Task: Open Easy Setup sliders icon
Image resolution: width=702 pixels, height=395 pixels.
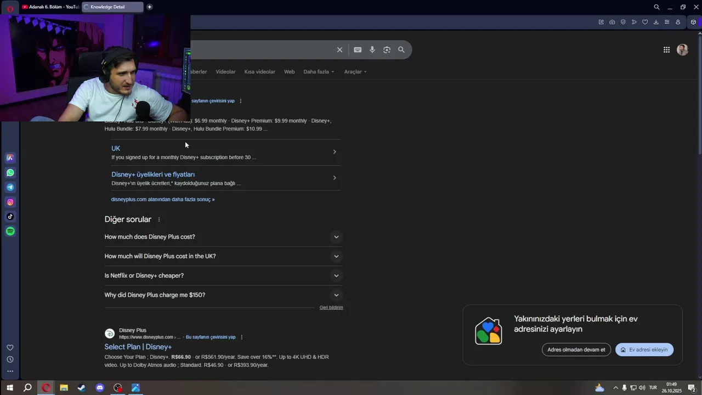Action: (667, 22)
